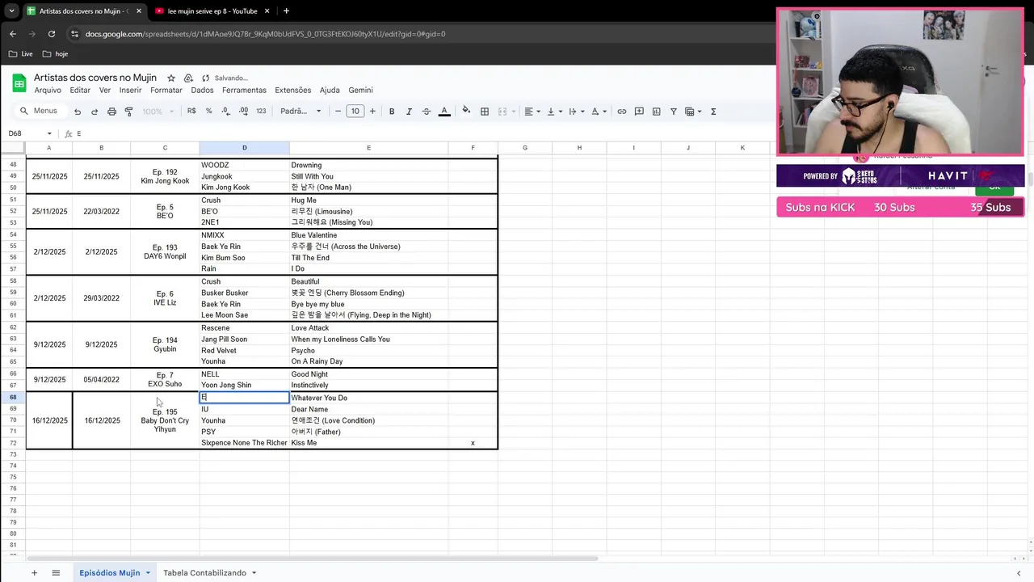This screenshot has height=582, width=1034.
Task: Increase decimal places
Action: click(242, 112)
